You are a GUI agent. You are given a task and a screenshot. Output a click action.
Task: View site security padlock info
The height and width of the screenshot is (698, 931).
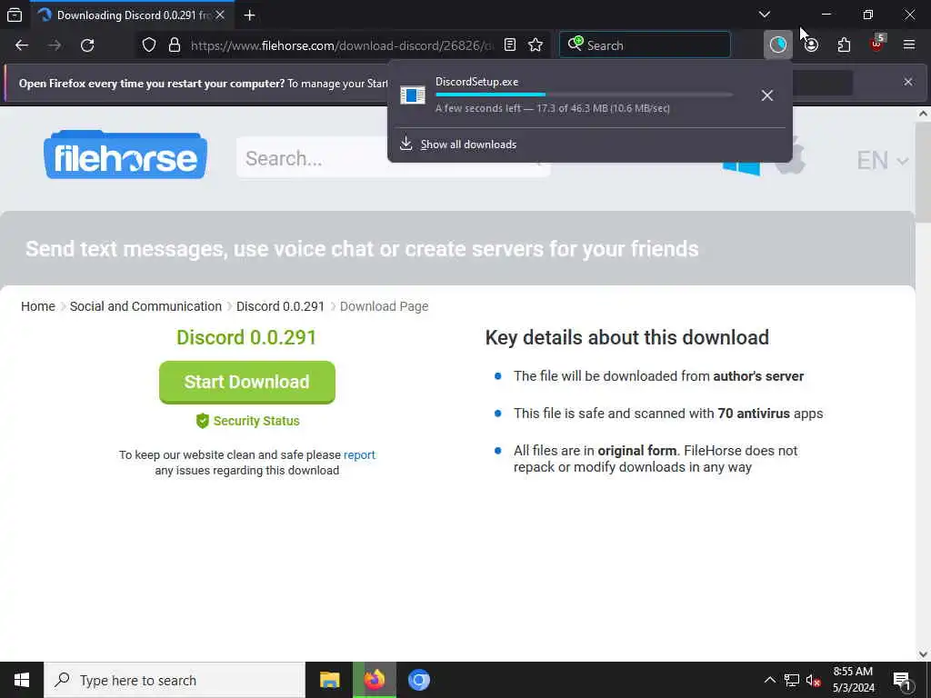[175, 45]
